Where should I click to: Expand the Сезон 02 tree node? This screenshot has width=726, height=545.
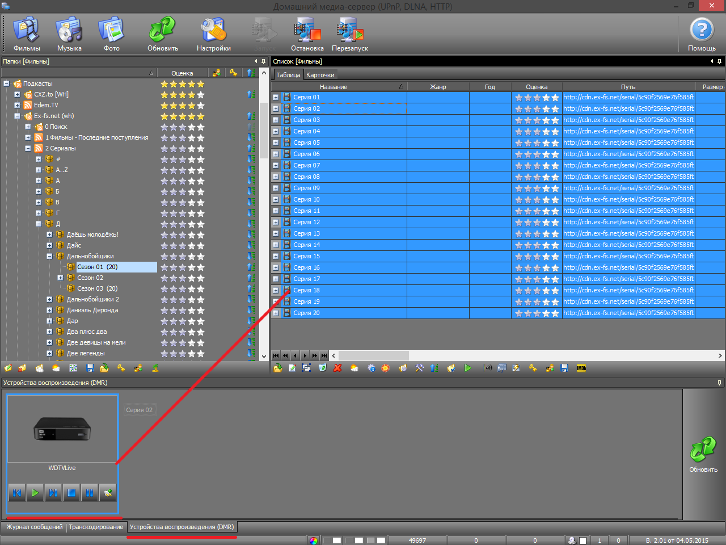(60, 278)
